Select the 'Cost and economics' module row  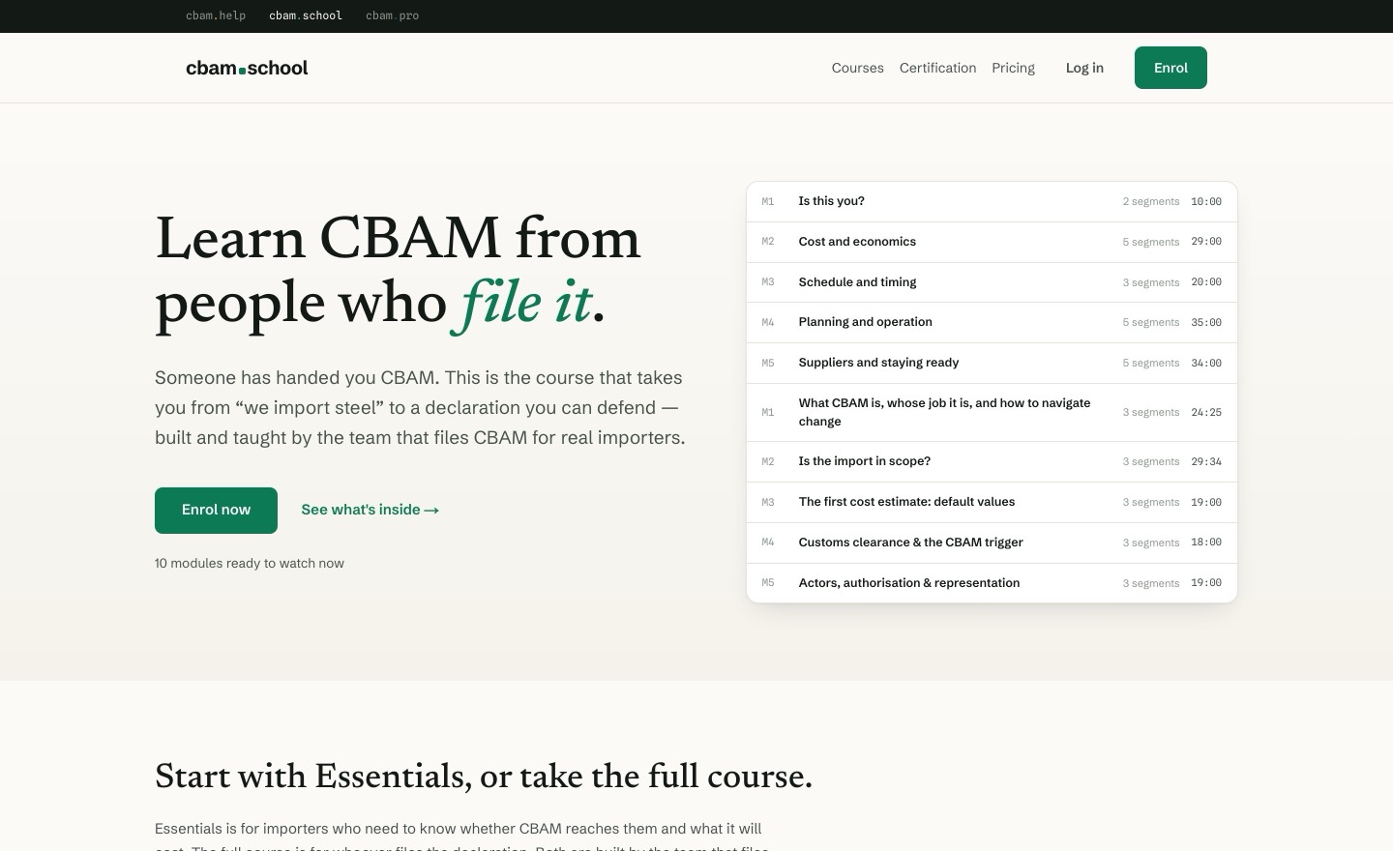(x=992, y=242)
